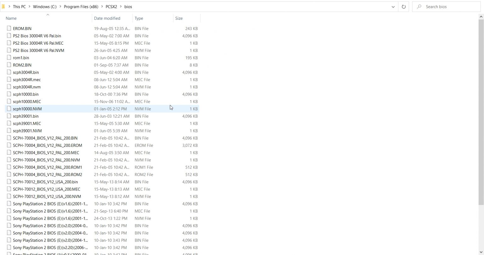Viewport: 484px width, 255px height.
Task: Sort files by the Size column
Action: pyautogui.click(x=179, y=18)
